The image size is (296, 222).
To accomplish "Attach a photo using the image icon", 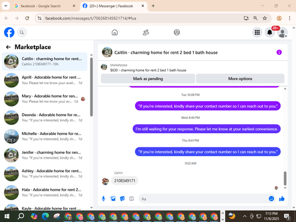I will pyautogui.click(x=113, y=199).
